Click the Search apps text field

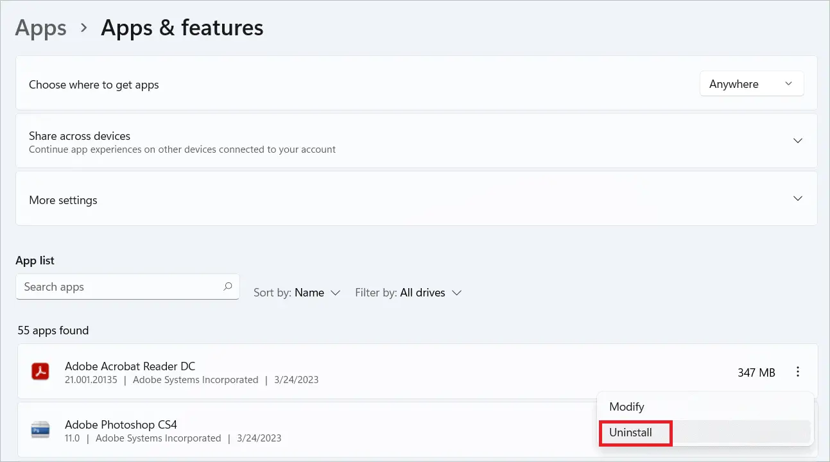tap(119, 287)
